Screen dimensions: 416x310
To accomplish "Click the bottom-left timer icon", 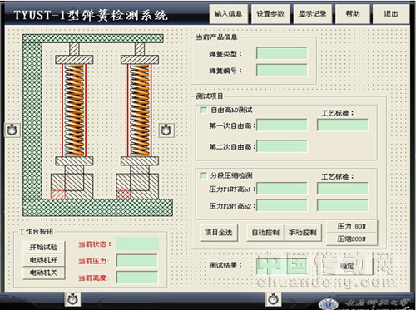I will click(x=72, y=299).
